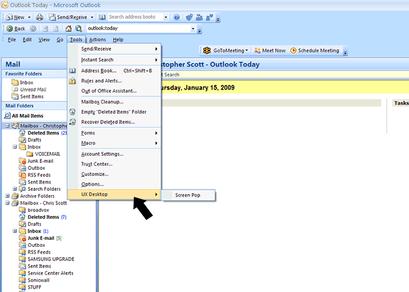The height and width of the screenshot is (292, 409).
Task: Click the Home icon in navigation toolbar
Action: click(68, 29)
